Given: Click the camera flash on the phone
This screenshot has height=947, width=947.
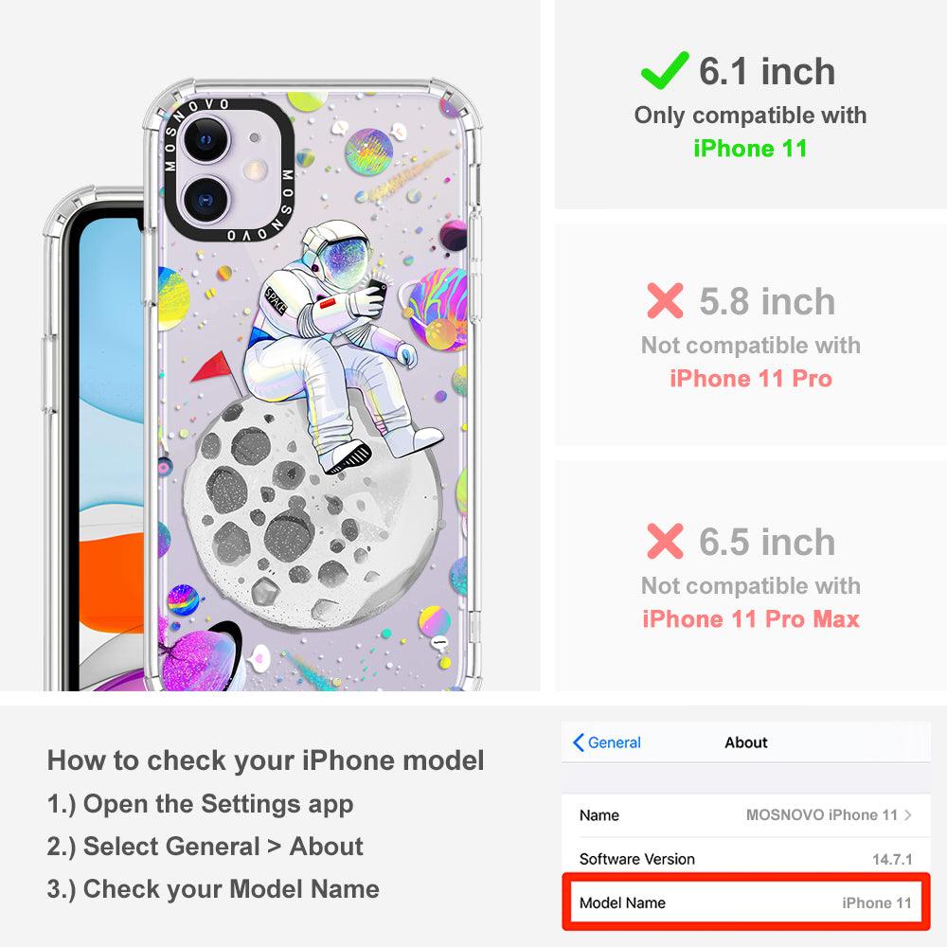Looking at the screenshot, I should click(256, 170).
